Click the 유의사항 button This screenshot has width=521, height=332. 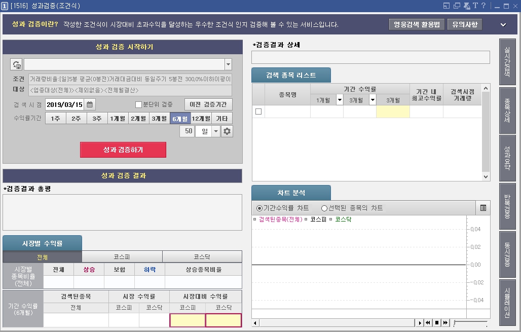click(465, 24)
